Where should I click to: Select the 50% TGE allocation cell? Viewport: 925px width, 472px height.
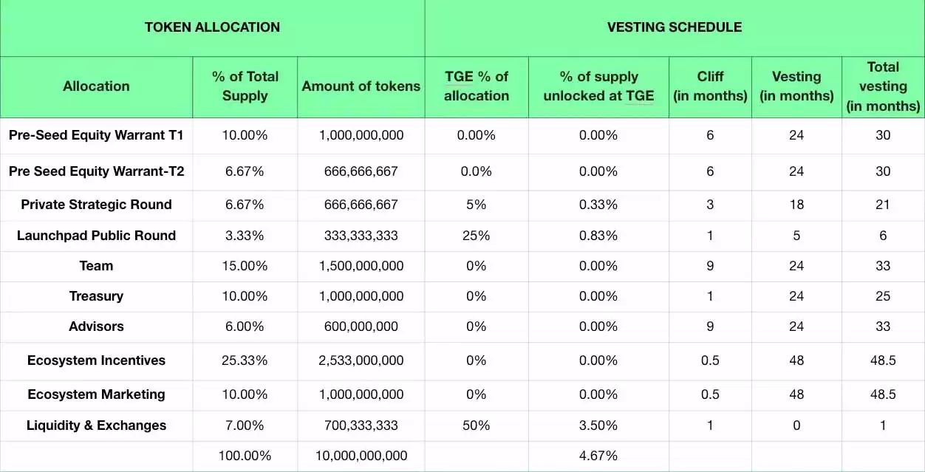tap(477, 425)
